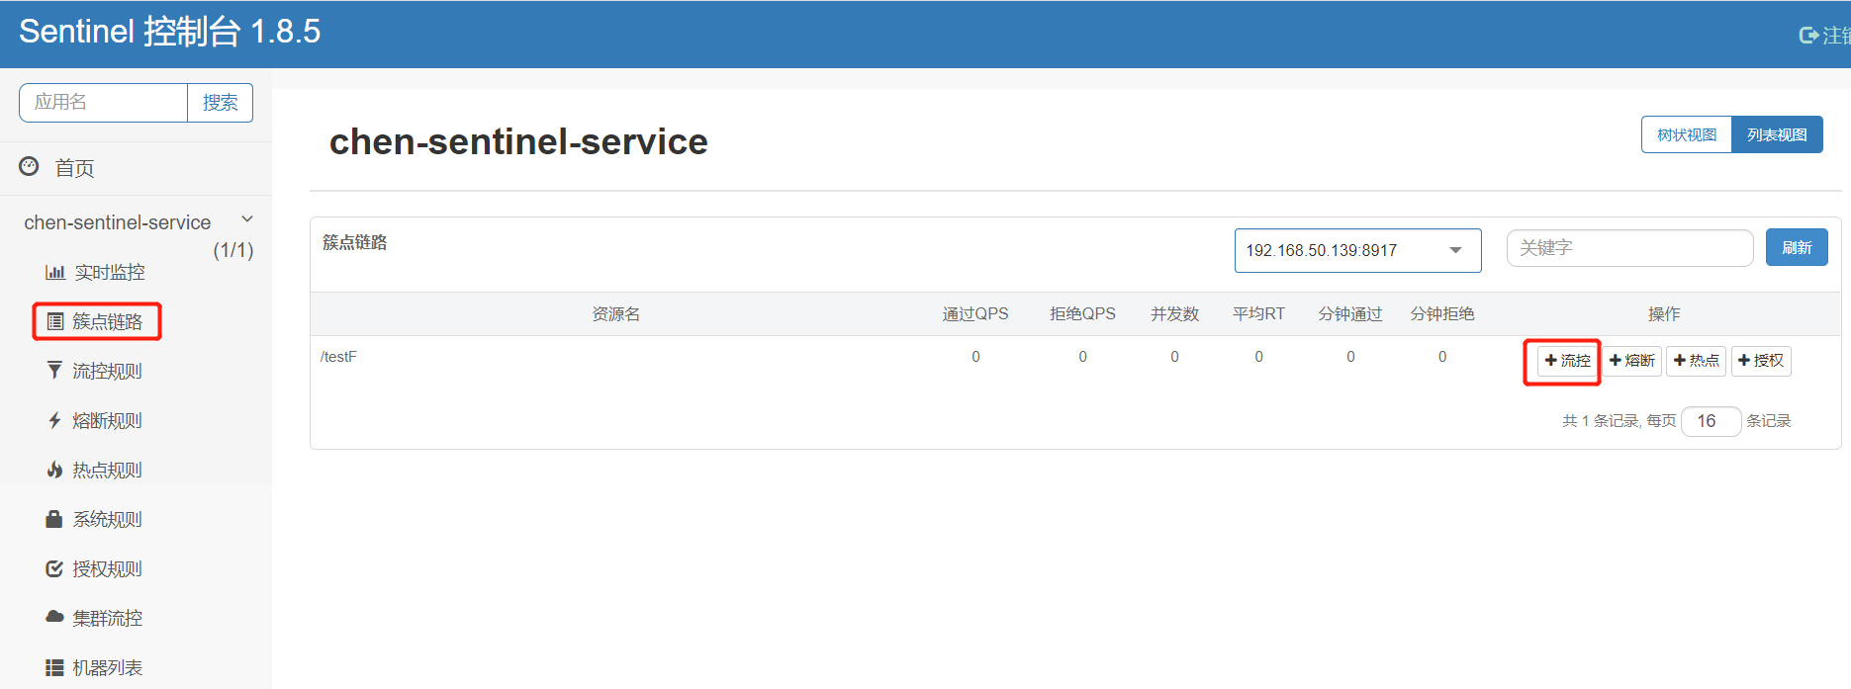Click the (1/1) machine count label
Image resolution: width=1851 pixels, height=689 pixels.
point(233,250)
